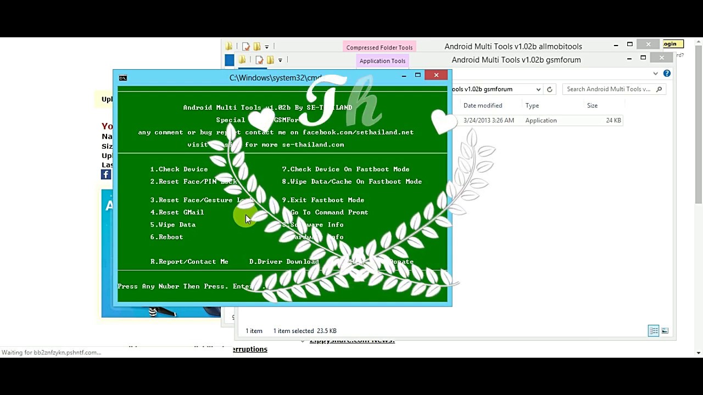The image size is (703, 395).
Task: Click 'D.Driver Download' text in cmd
Action: tap(284, 262)
